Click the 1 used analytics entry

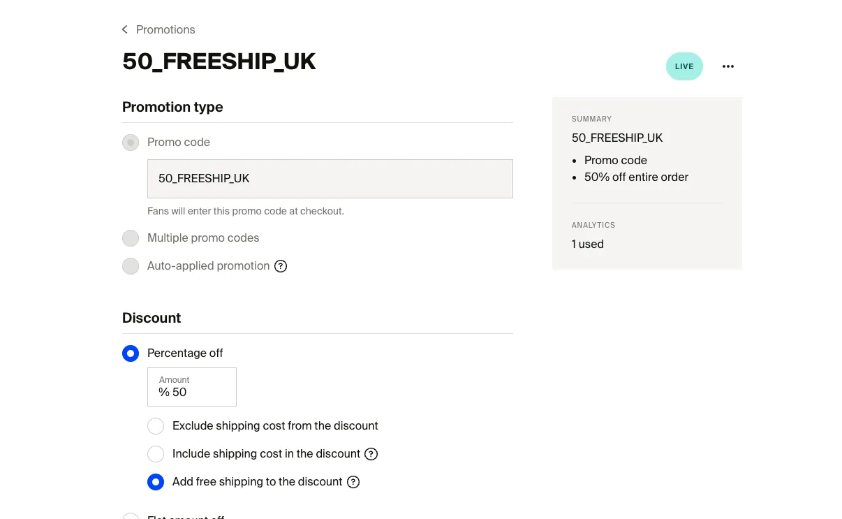click(587, 244)
